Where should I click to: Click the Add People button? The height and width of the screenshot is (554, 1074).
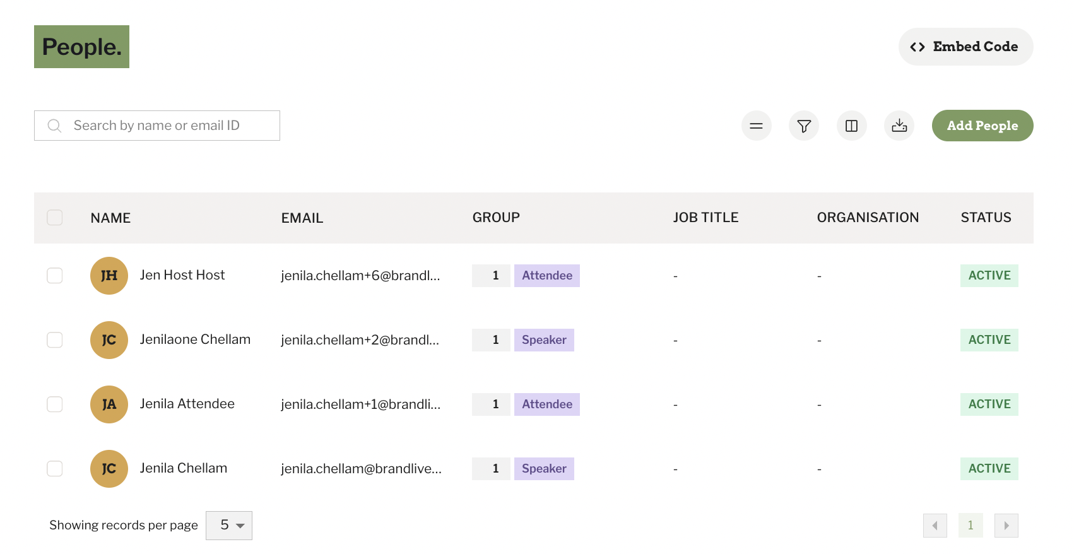coord(983,126)
